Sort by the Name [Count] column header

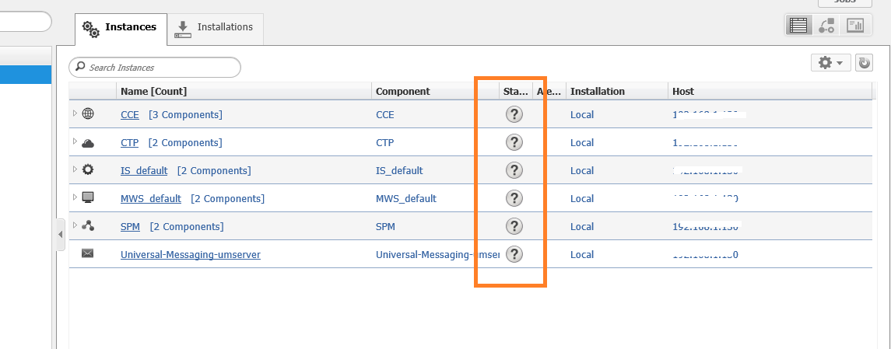coord(244,92)
